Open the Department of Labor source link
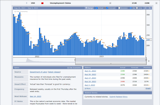The width and height of the screenshot is (160, 105). click(x=38, y=72)
